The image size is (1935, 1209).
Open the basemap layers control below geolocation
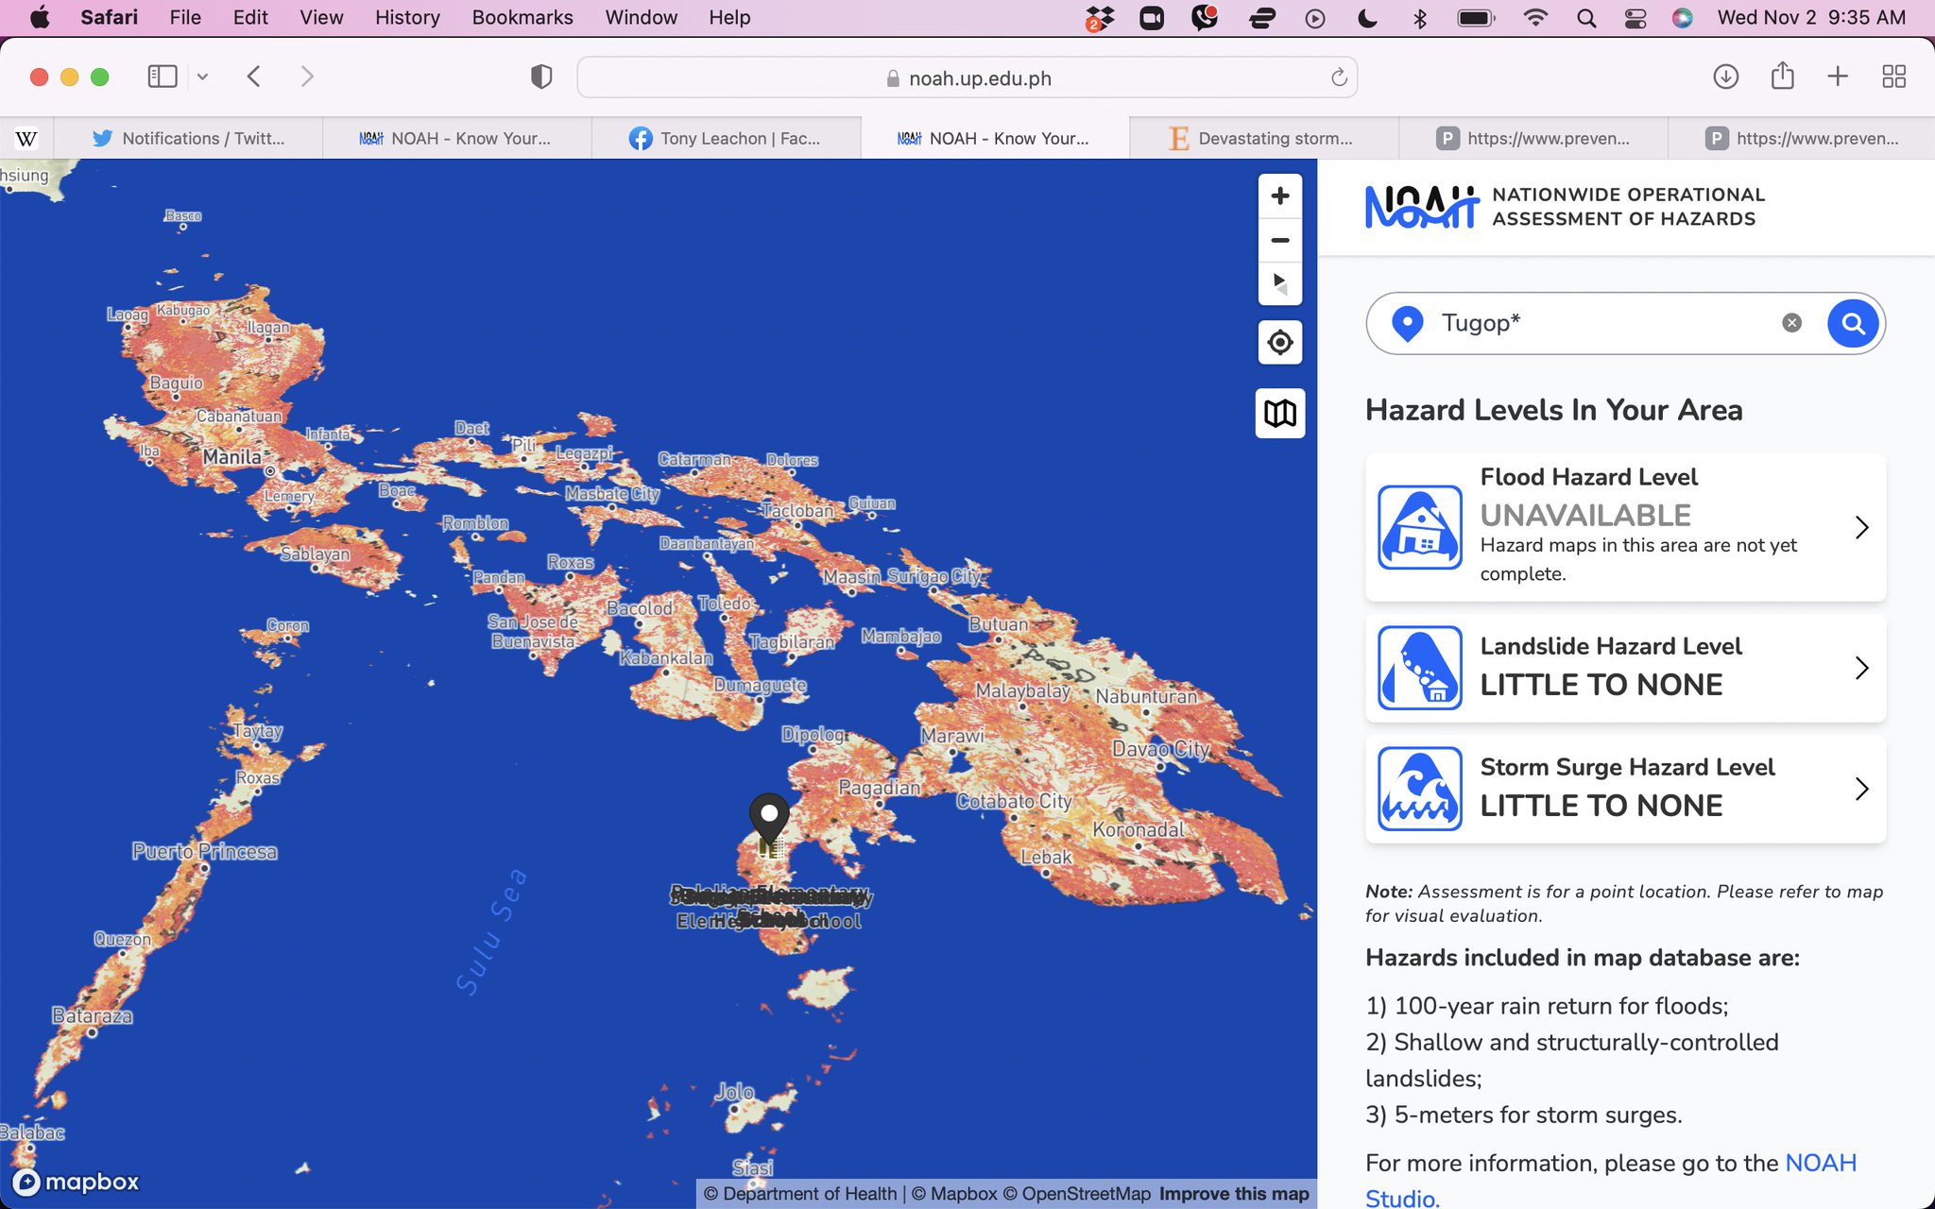point(1280,413)
